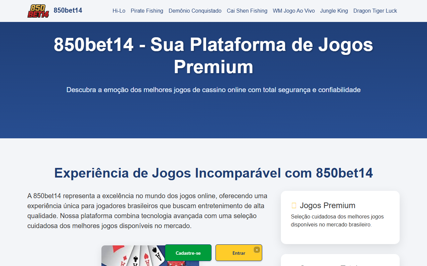Close the floating login banner
Screen dimensions: 427x266
[x=257, y=250]
